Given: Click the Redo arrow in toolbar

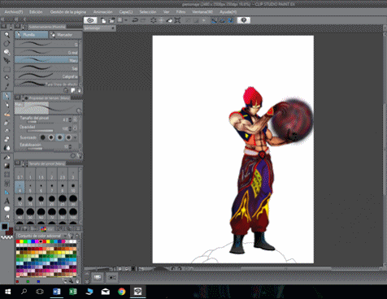Looking at the screenshot, I should click(x=143, y=20).
